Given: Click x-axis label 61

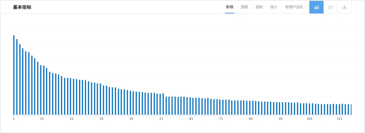Looking at the screenshot, I should 191,119.
